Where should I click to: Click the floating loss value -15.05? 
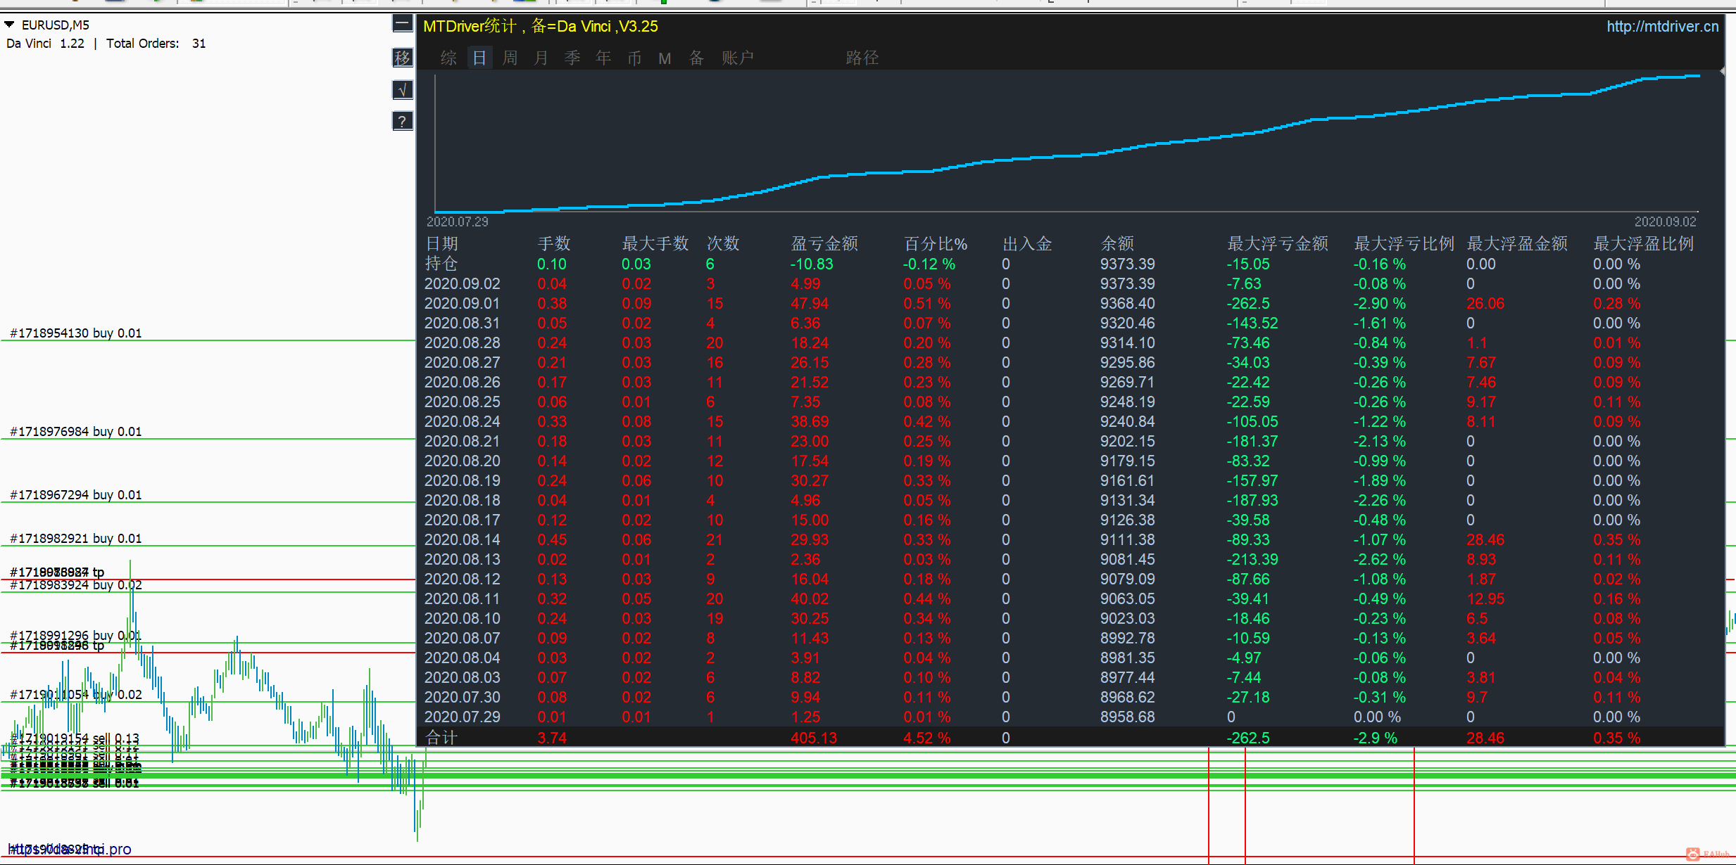[1248, 264]
